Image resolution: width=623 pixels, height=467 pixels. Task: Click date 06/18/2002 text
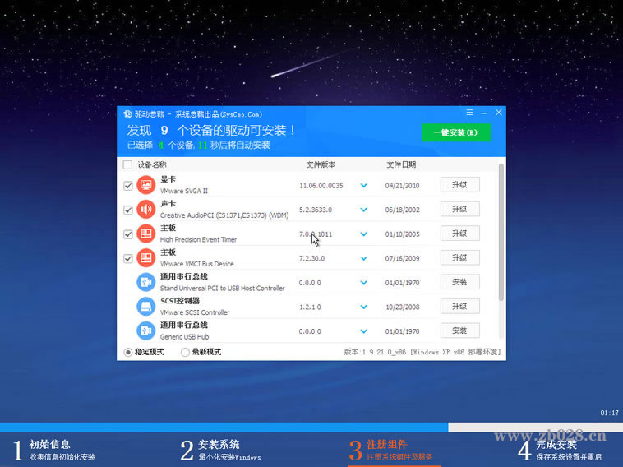pos(402,210)
